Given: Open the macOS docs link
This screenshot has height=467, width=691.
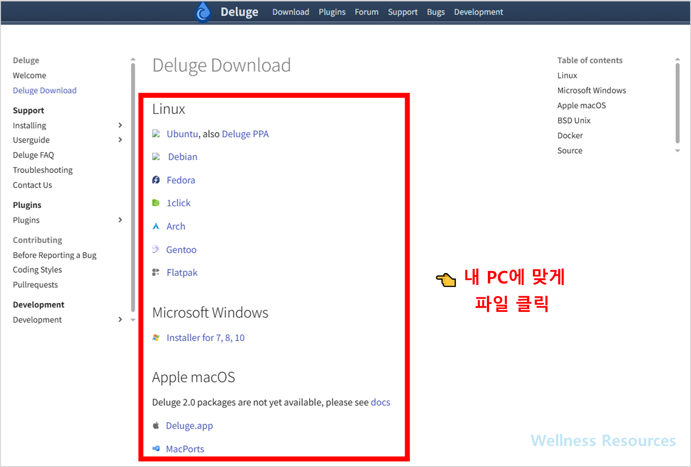Looking at the screenshot, I should tap(380, 402).
